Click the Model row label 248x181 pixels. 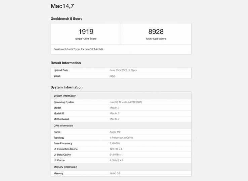(x=57, y=108)
